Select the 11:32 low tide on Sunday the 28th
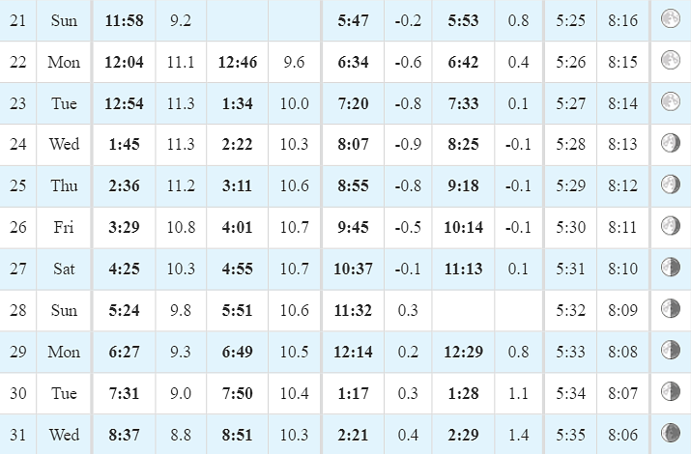Image resolution: width=691 pixels, height=454 pixels. point(353,310)
